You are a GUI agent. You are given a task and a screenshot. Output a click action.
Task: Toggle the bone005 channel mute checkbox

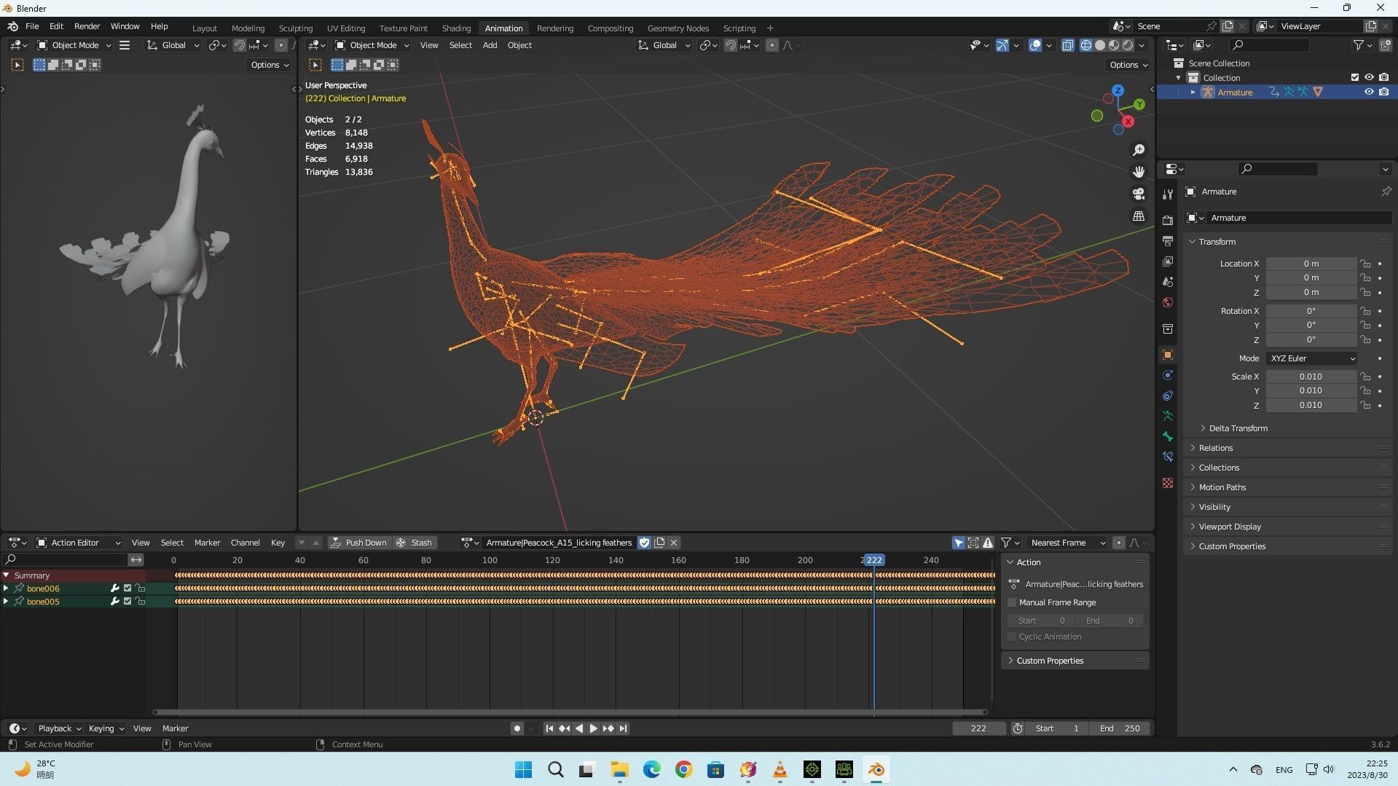pyautogui.click(x=127, y=602)
